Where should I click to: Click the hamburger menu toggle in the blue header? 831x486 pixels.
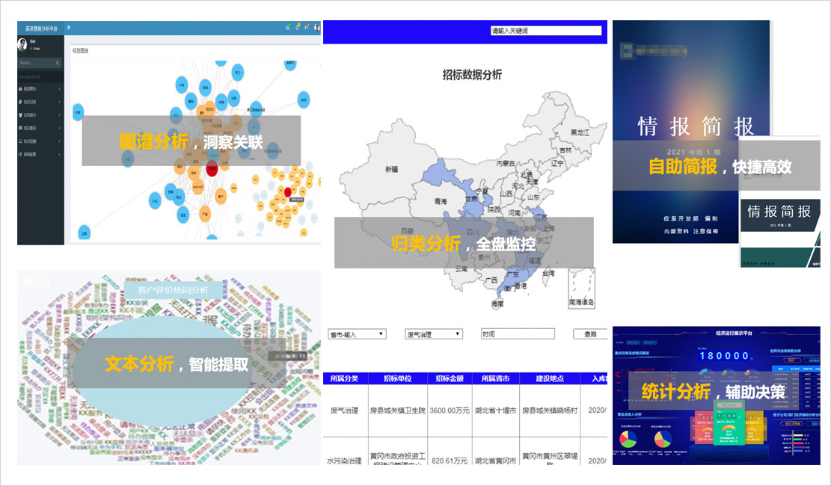(69, 28)
